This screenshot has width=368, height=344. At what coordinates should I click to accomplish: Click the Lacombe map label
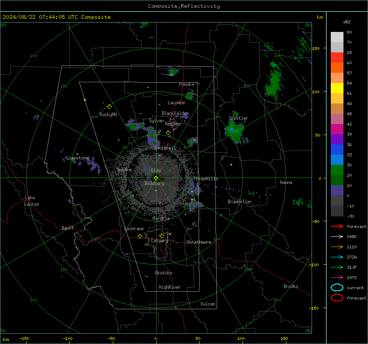click(176, 103)
